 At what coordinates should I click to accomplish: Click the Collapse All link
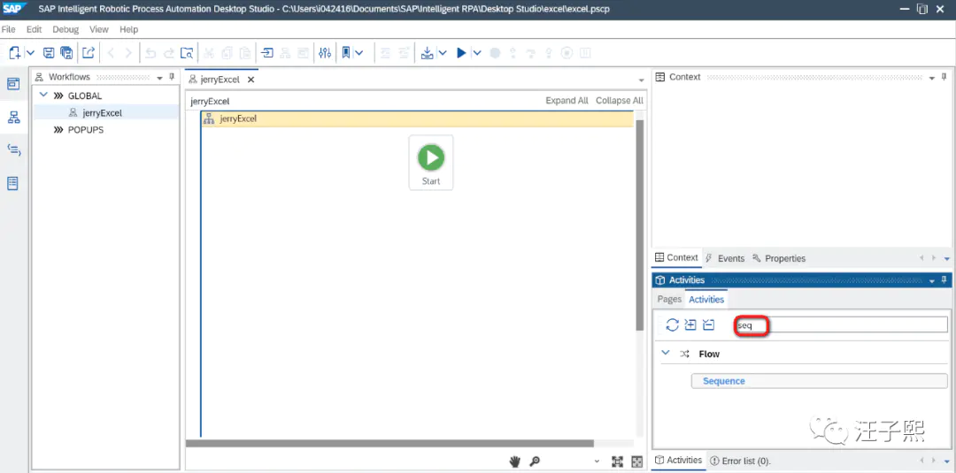[620, 101]
